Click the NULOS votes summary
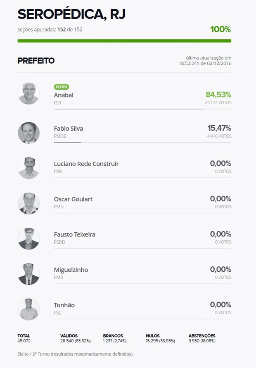Viewport: 256px width, 368px height. point(160,338)
